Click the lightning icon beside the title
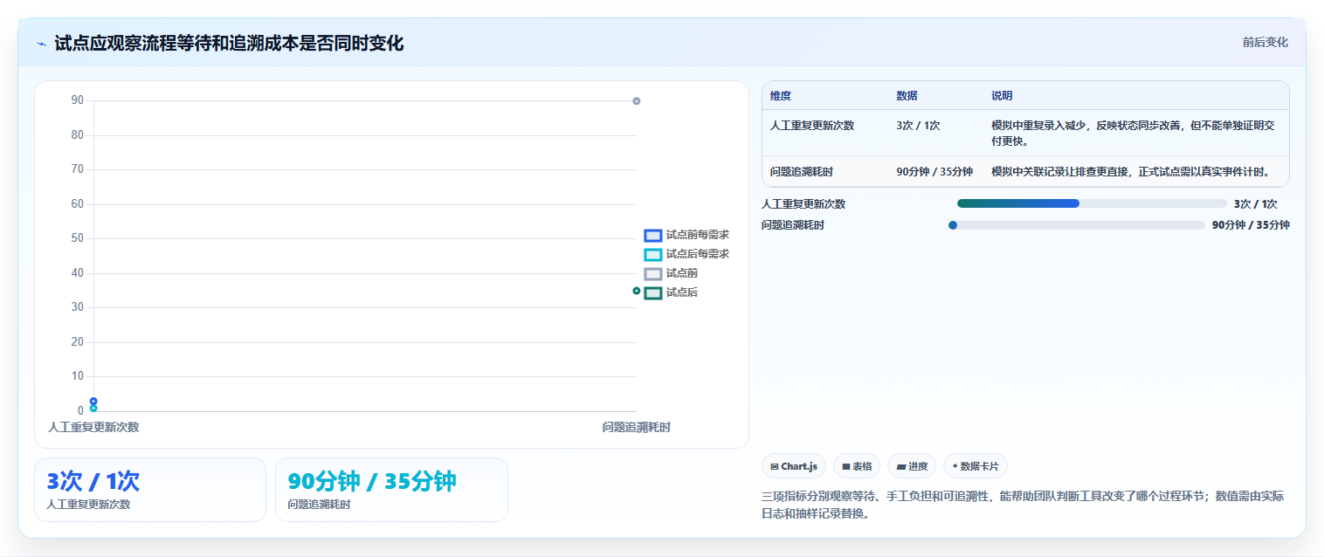 coord(42,44)
